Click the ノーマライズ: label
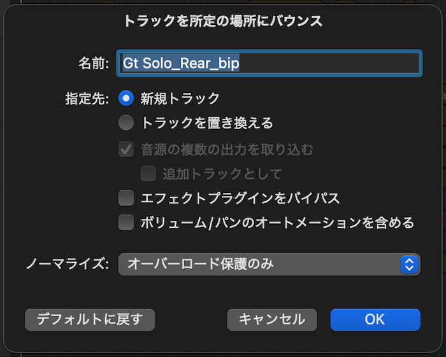Image resolution: width=446 pixels, height=357 pixels. point(68,264)
